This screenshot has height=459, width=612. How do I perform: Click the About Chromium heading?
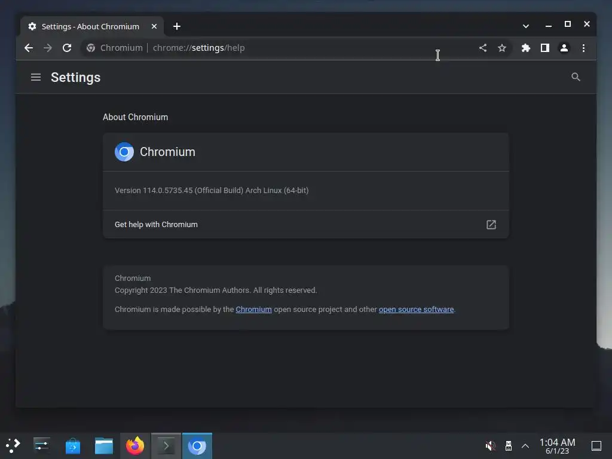point(136,117)
